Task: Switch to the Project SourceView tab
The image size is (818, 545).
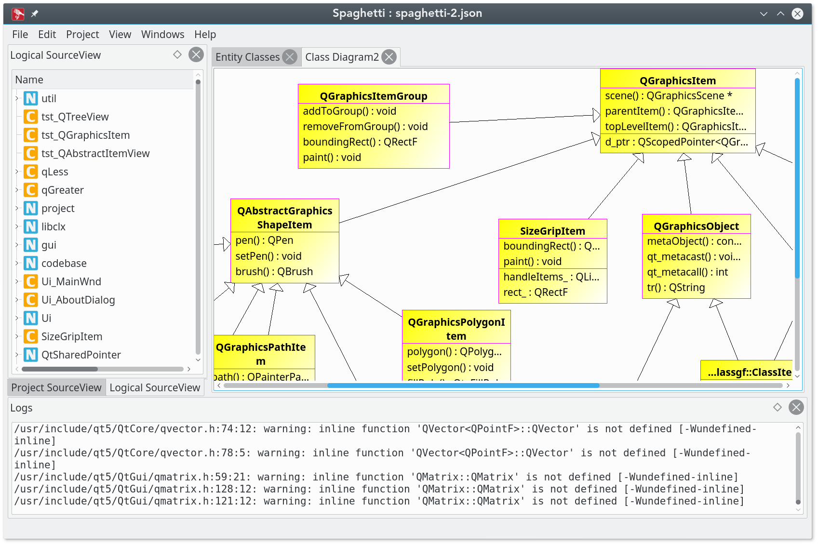Action: (56, 387)
